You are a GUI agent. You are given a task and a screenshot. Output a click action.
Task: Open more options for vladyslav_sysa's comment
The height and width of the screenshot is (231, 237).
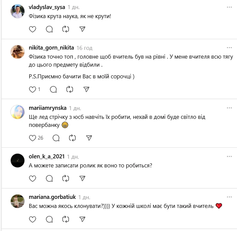pyautogui.click(x=229, y=7)
